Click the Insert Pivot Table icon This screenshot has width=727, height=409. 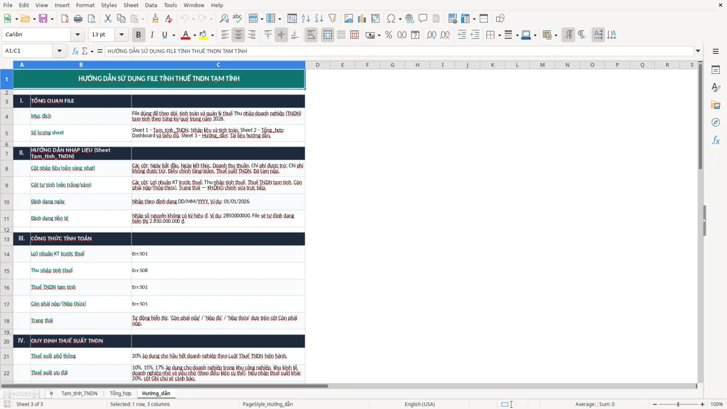click(x=376, y=19)
